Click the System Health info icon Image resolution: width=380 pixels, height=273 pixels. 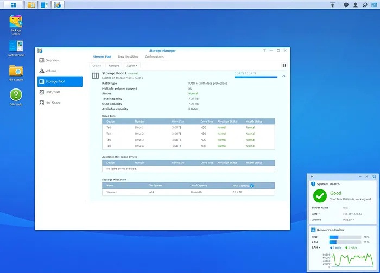point(313,184)
